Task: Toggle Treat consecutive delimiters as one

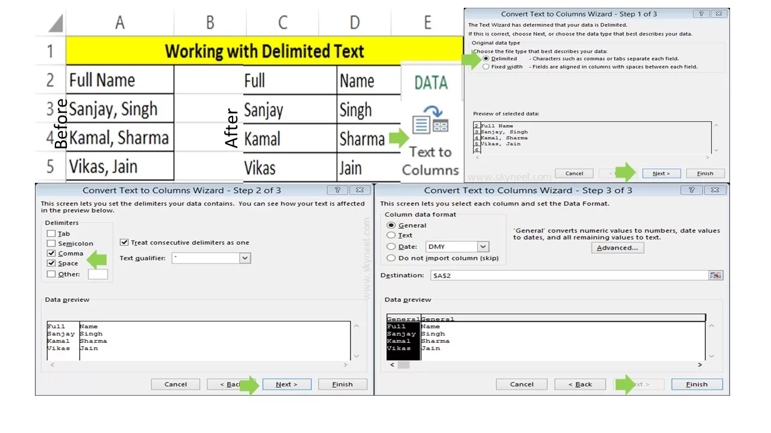Action: (x=124, y=242)
